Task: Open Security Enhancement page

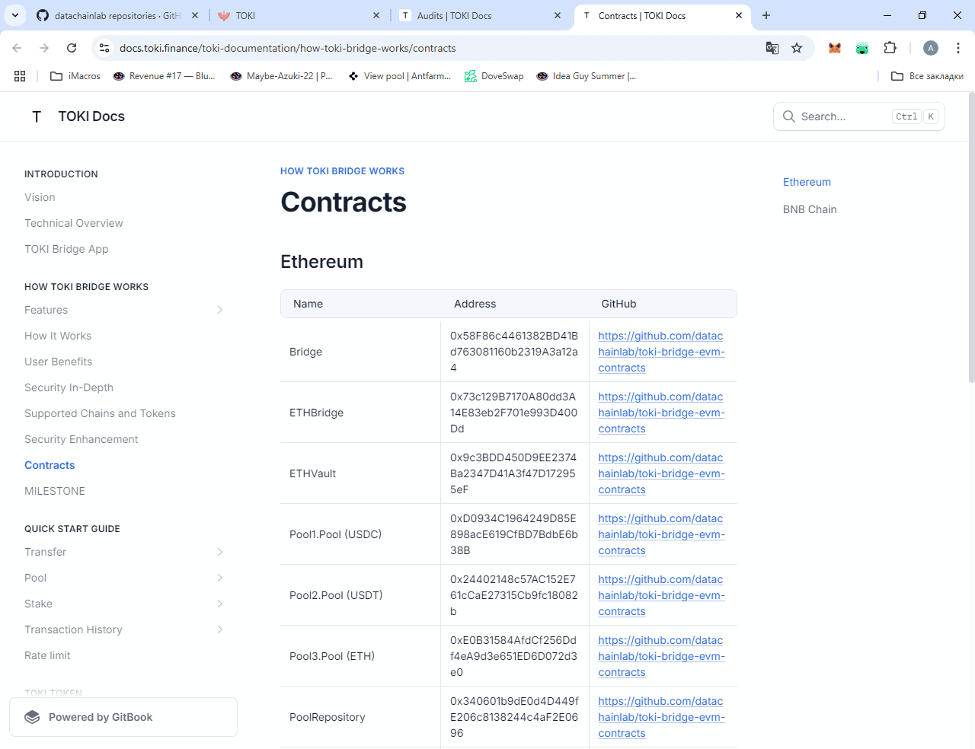Action: [x=82, y=439]
